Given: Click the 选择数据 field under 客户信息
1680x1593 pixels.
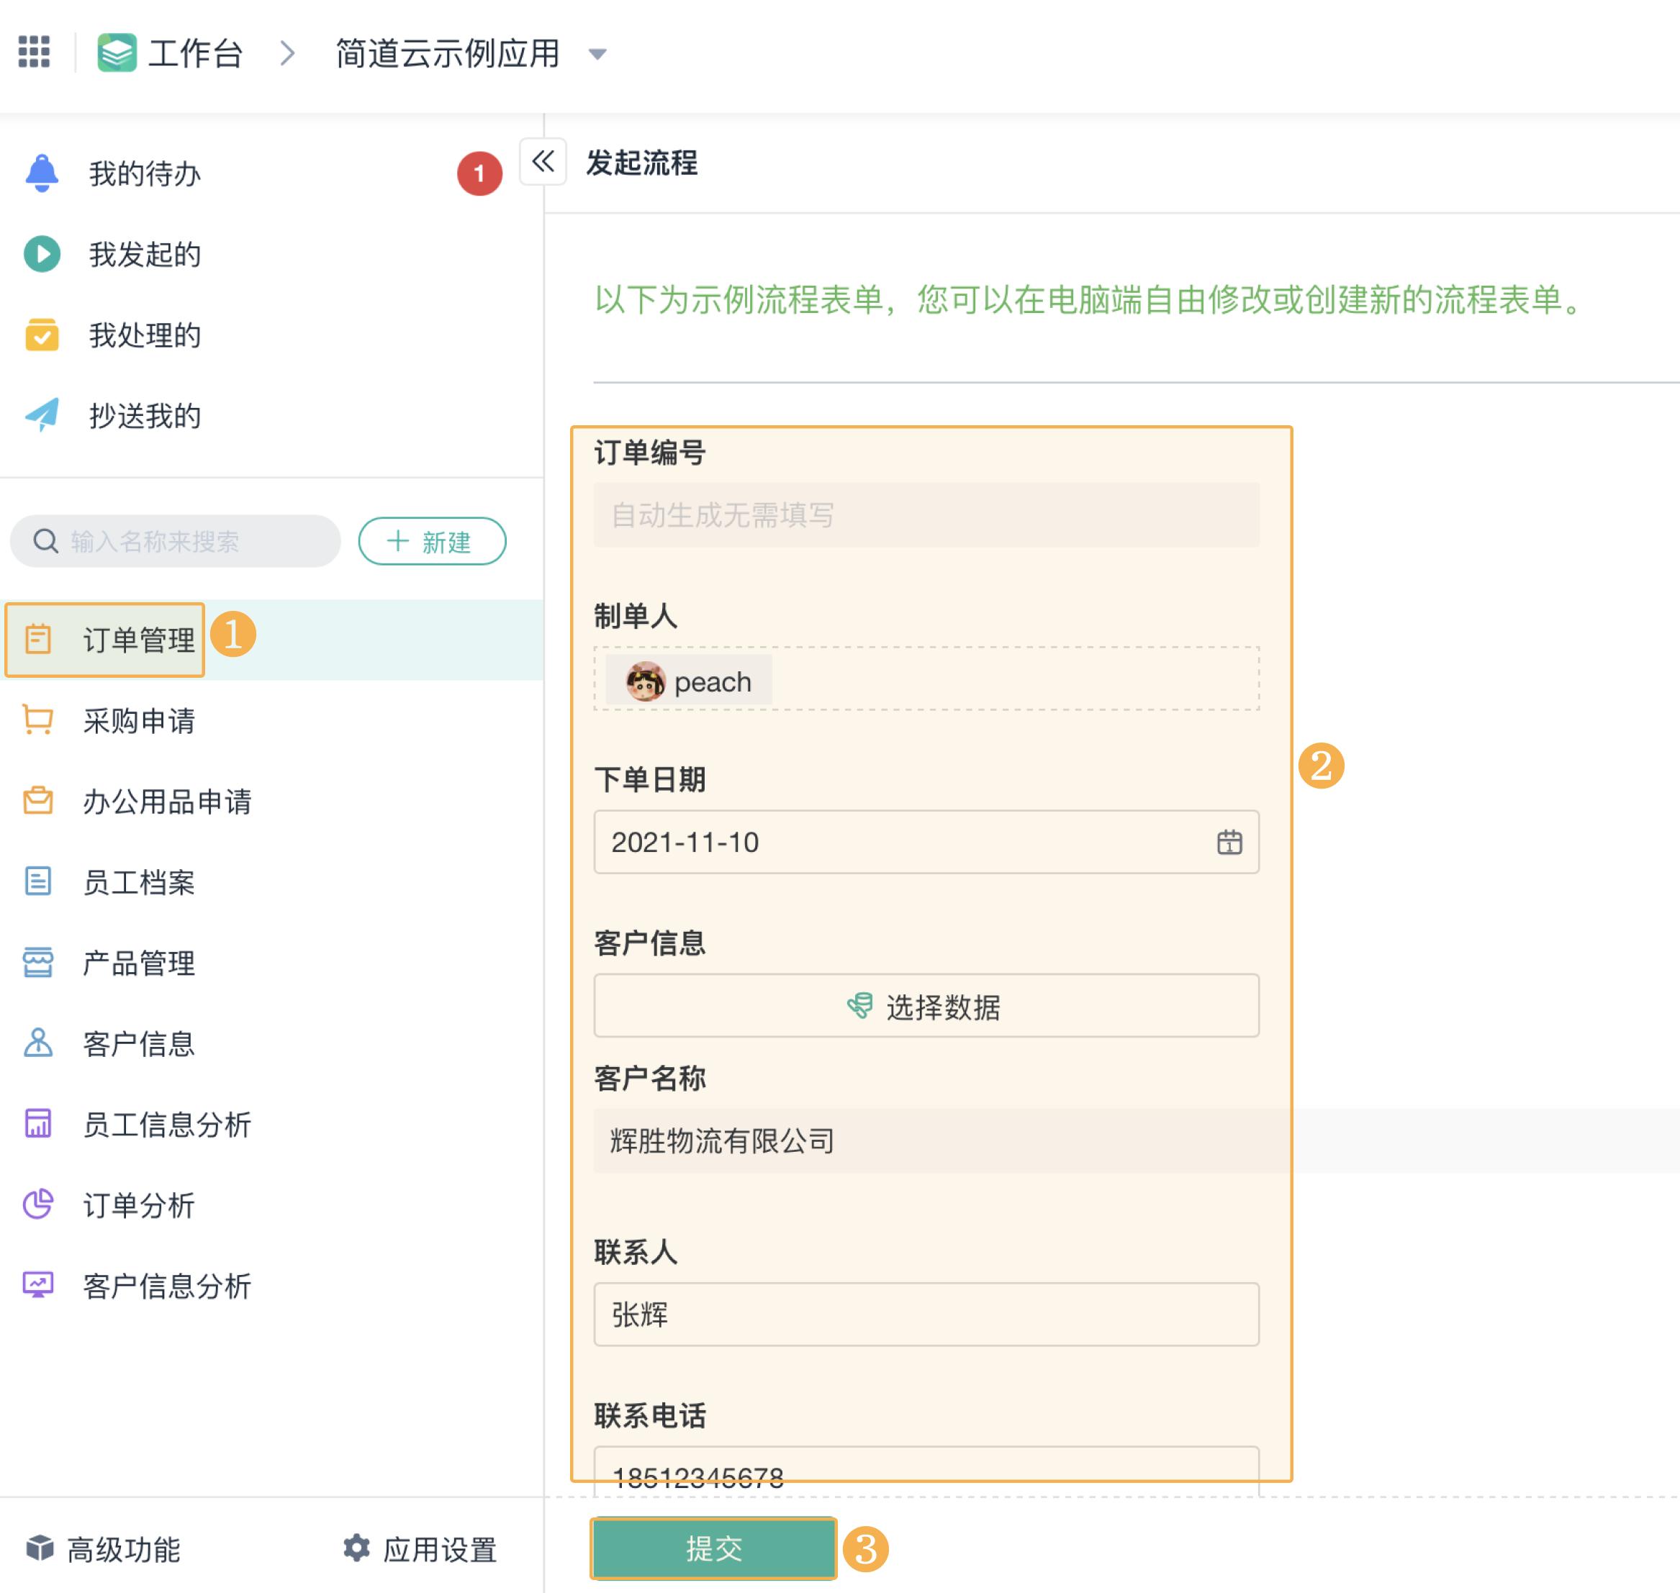Looking at the screenshot, I should tap(926, 1007).
